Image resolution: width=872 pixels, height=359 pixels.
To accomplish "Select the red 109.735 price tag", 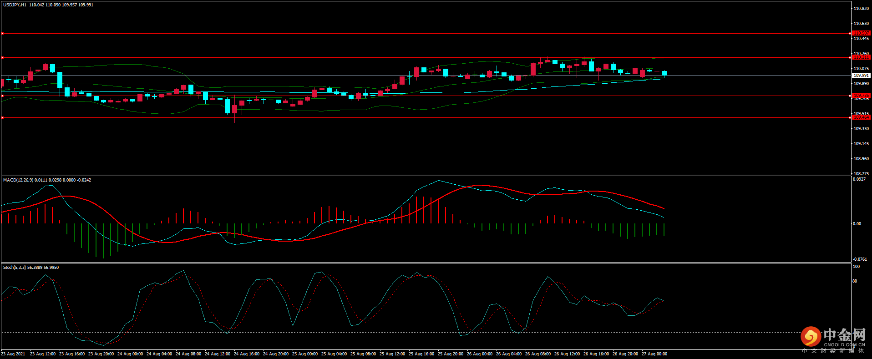I will pos(861,96).
